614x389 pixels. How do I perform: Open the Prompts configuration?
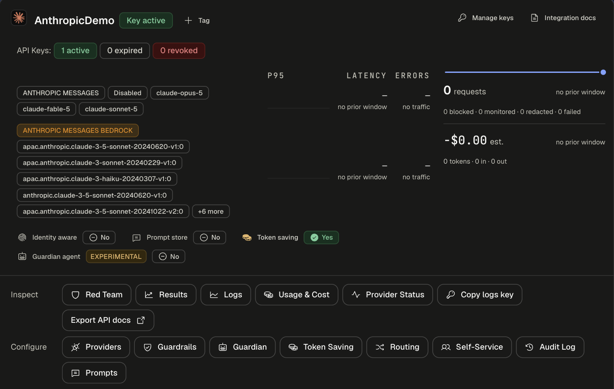click(94, 373)
